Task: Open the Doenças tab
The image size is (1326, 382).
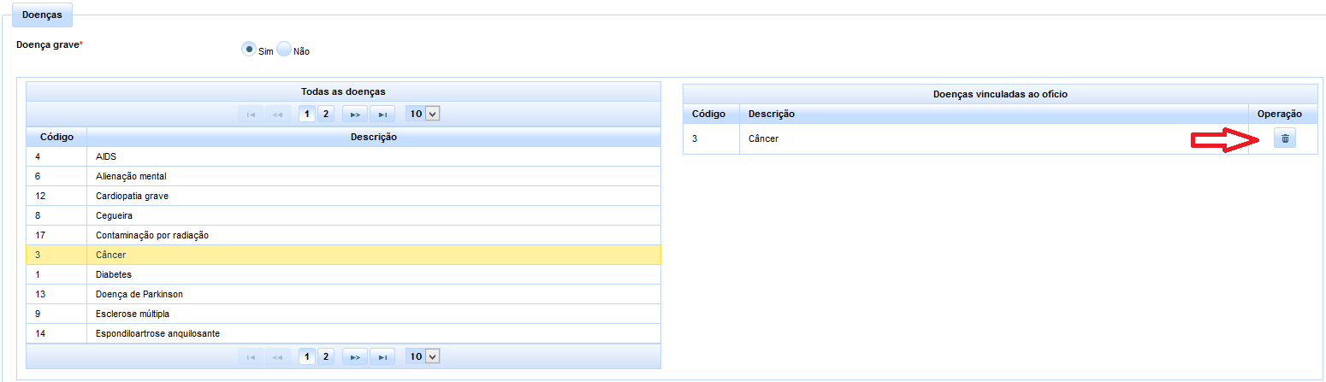Action: coord(42,15)
